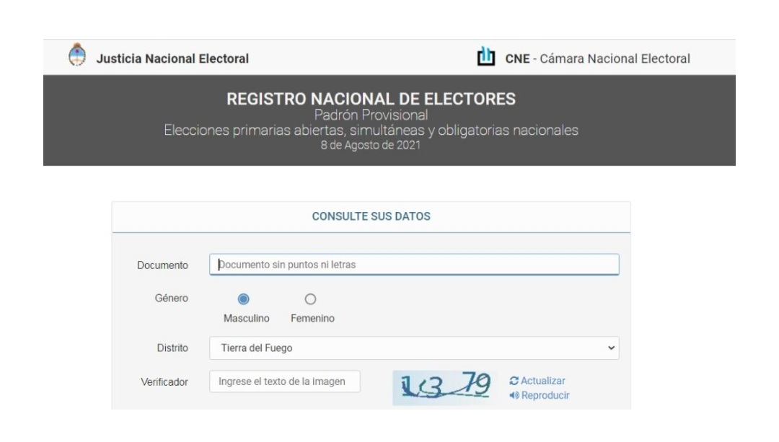Click the Argentine coat of arms icon

pos(77,55)
